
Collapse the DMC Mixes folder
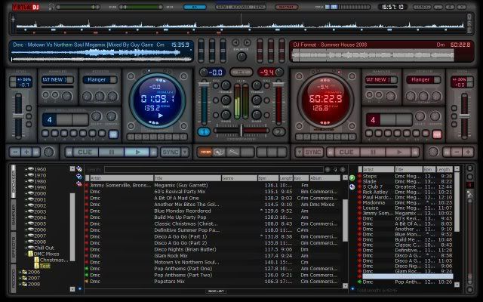click(26, 254)
